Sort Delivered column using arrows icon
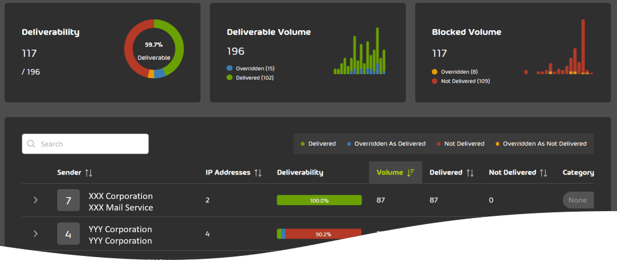The image size is (617, 260). click(470, 173)
